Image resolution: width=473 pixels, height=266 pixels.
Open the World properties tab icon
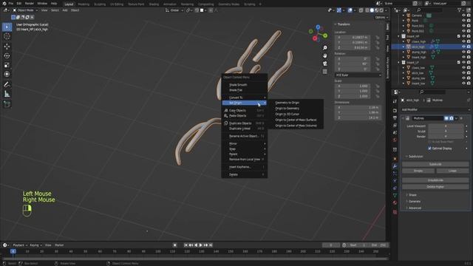coord(395,140)
